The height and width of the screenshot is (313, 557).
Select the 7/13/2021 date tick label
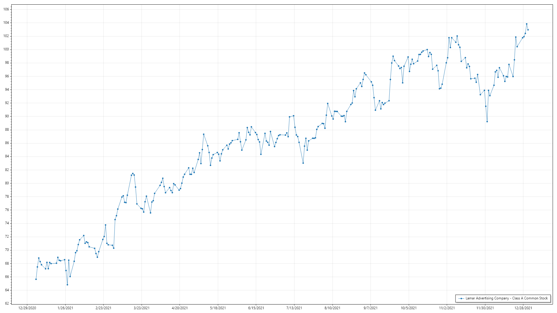294,308
